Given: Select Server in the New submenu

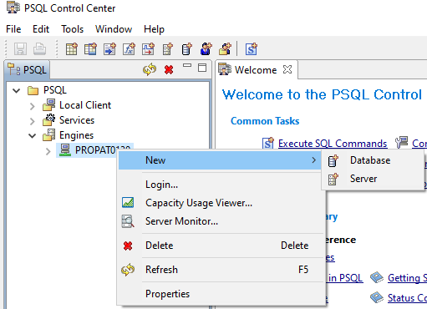Looking at the screenshot, I should pyautogui.click(x=374, y=179).
